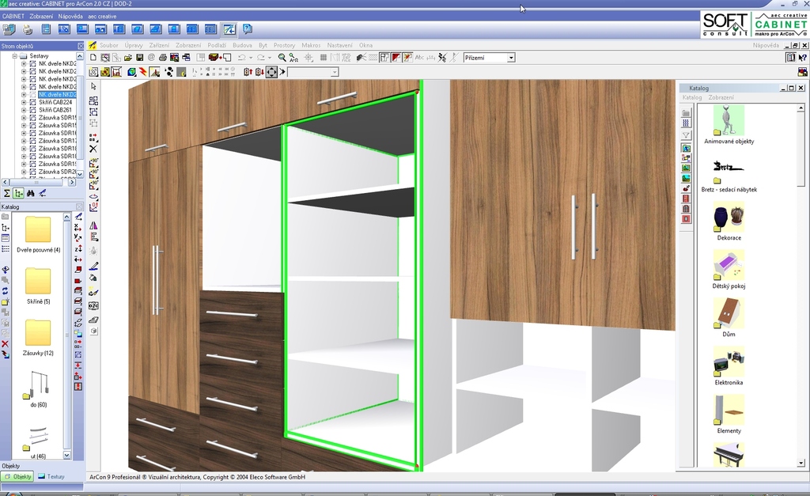Collapse the Sestavy tree node
Screen dimensions: 810x496
point(14,56)
